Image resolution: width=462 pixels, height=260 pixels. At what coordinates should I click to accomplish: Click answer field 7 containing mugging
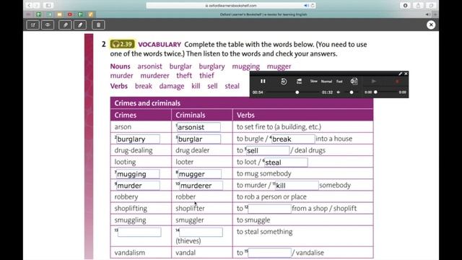(138, 174)
